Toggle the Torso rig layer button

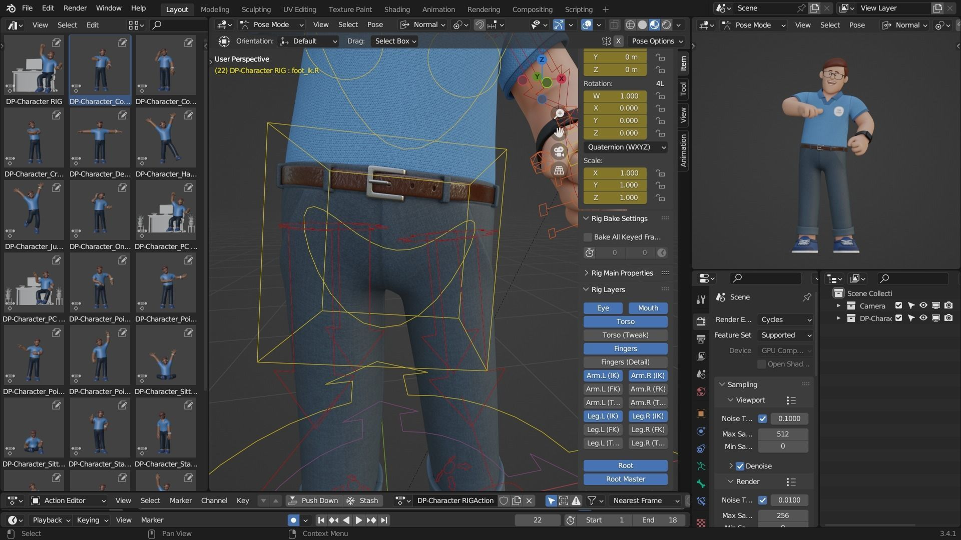(625, 321)
